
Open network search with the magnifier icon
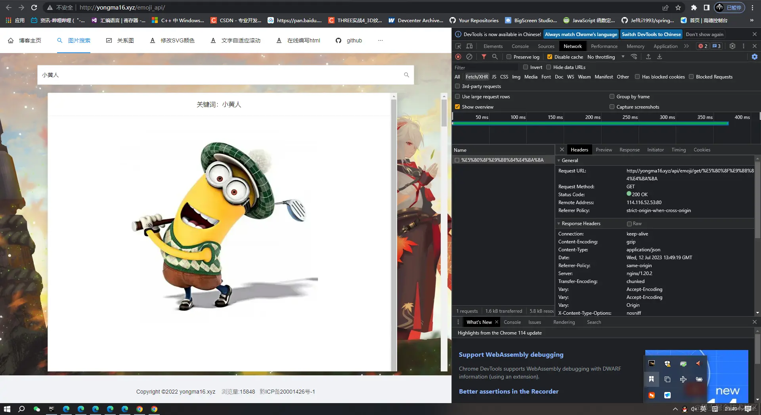[495, 57]
